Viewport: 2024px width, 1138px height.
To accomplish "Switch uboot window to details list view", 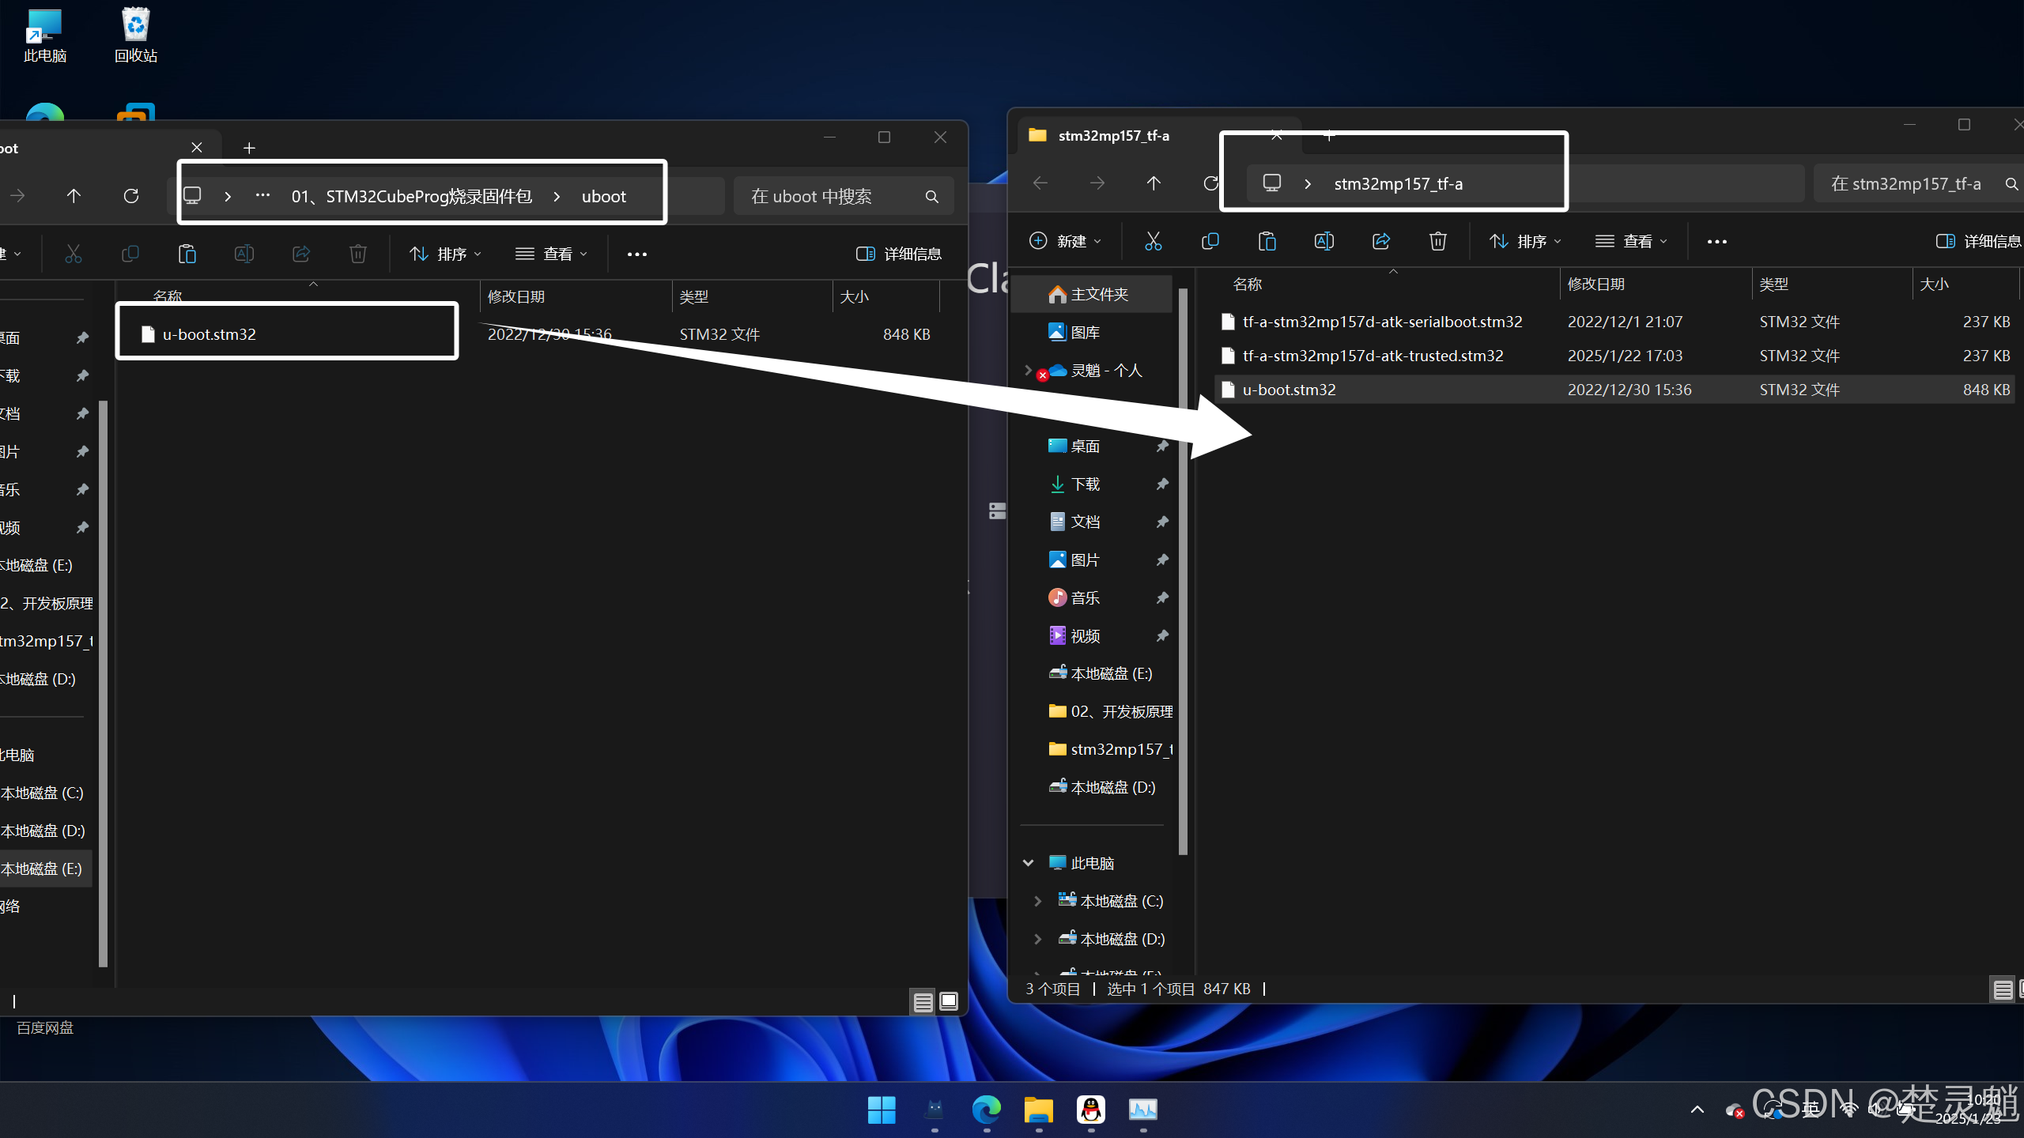I will click(x=923, y=1002).
